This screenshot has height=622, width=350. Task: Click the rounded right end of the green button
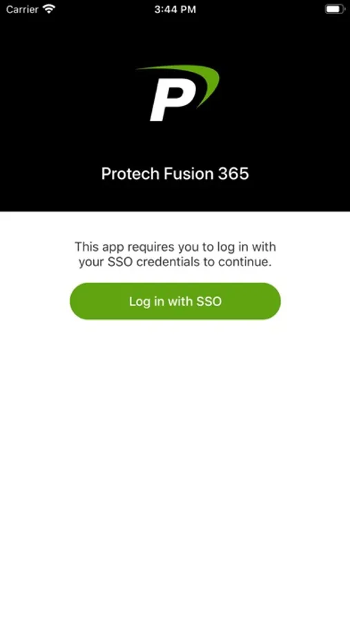click(x=271, y=301)
